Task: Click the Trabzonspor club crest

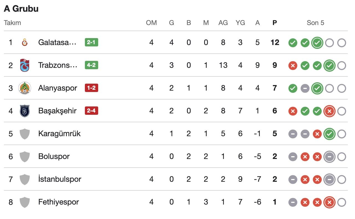Action: (x=25, y=65)
